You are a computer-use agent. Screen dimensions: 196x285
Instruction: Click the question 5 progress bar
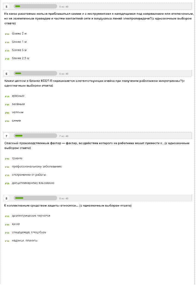coord(35,6)
